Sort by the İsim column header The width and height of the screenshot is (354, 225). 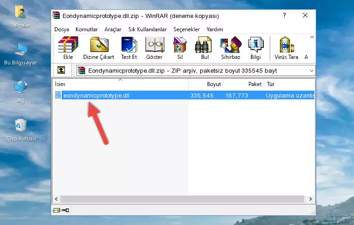point(121,84)
